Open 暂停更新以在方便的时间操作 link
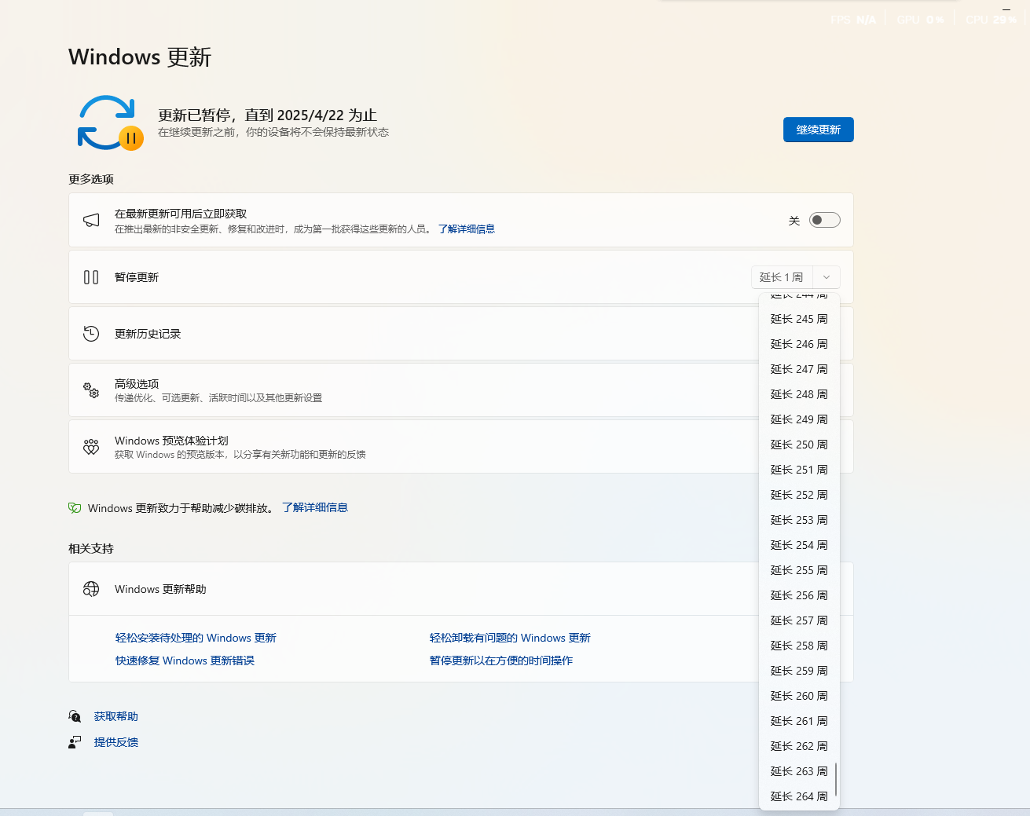 click(501, 660)
